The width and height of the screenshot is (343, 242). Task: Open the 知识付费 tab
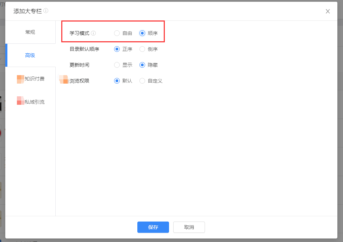[34, 79]
